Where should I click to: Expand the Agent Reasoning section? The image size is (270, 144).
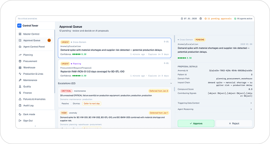[215, 109]
